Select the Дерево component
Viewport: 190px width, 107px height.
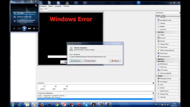coord(167,26)
